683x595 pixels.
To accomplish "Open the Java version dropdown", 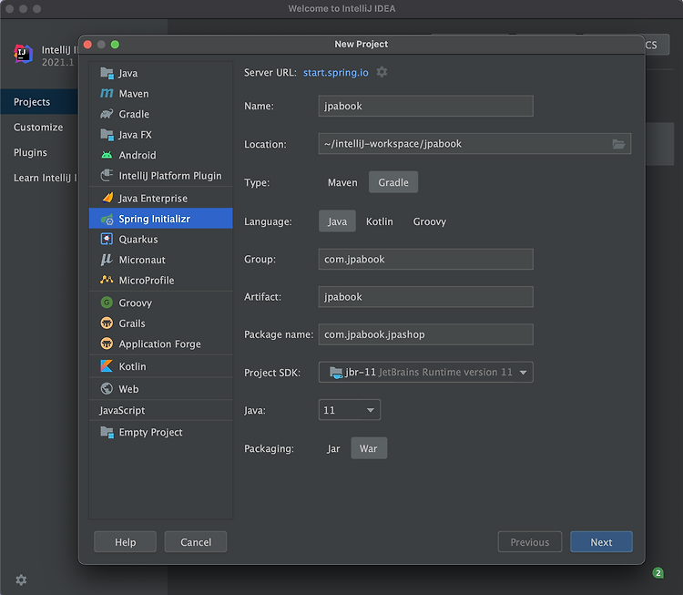I will 350,410.
